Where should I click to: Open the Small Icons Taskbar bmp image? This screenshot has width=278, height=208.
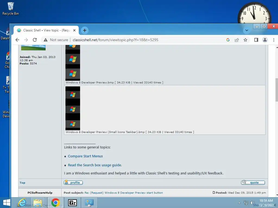73,108
